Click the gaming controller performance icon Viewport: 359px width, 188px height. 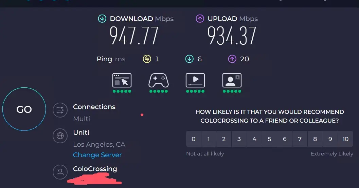[158, 80]
